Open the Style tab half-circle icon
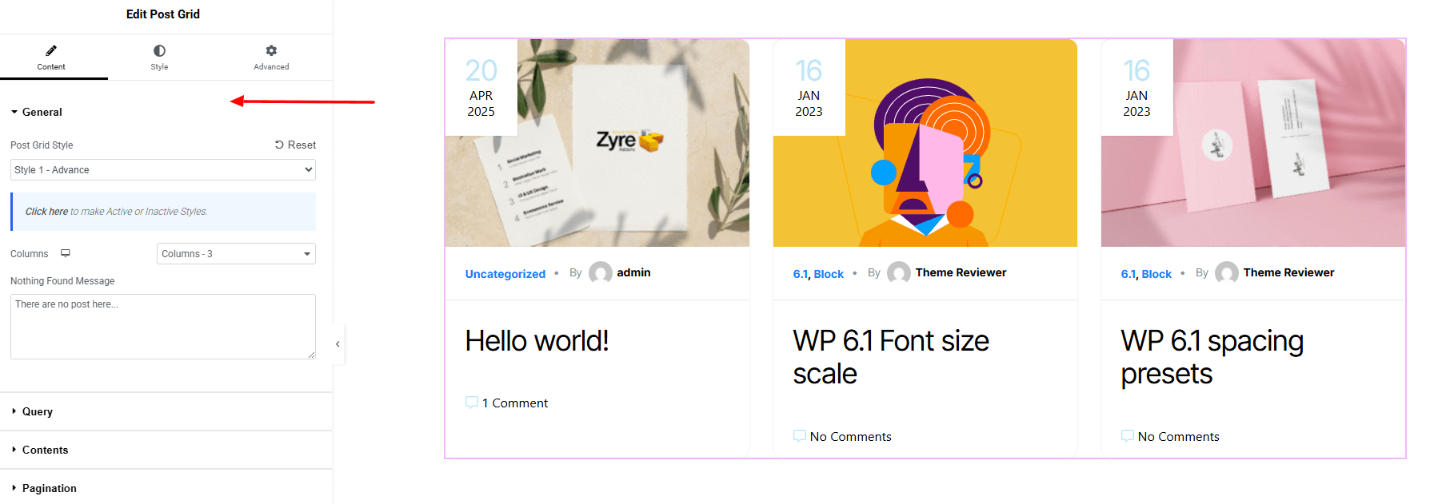 159,50
